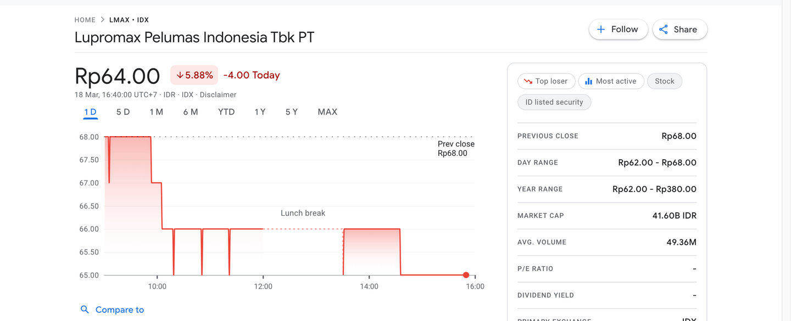The image size is (791, 321).
Task: Click the Prev close Rp68.00 chart label
Action: pyautogui.click(x=456, y=148)
